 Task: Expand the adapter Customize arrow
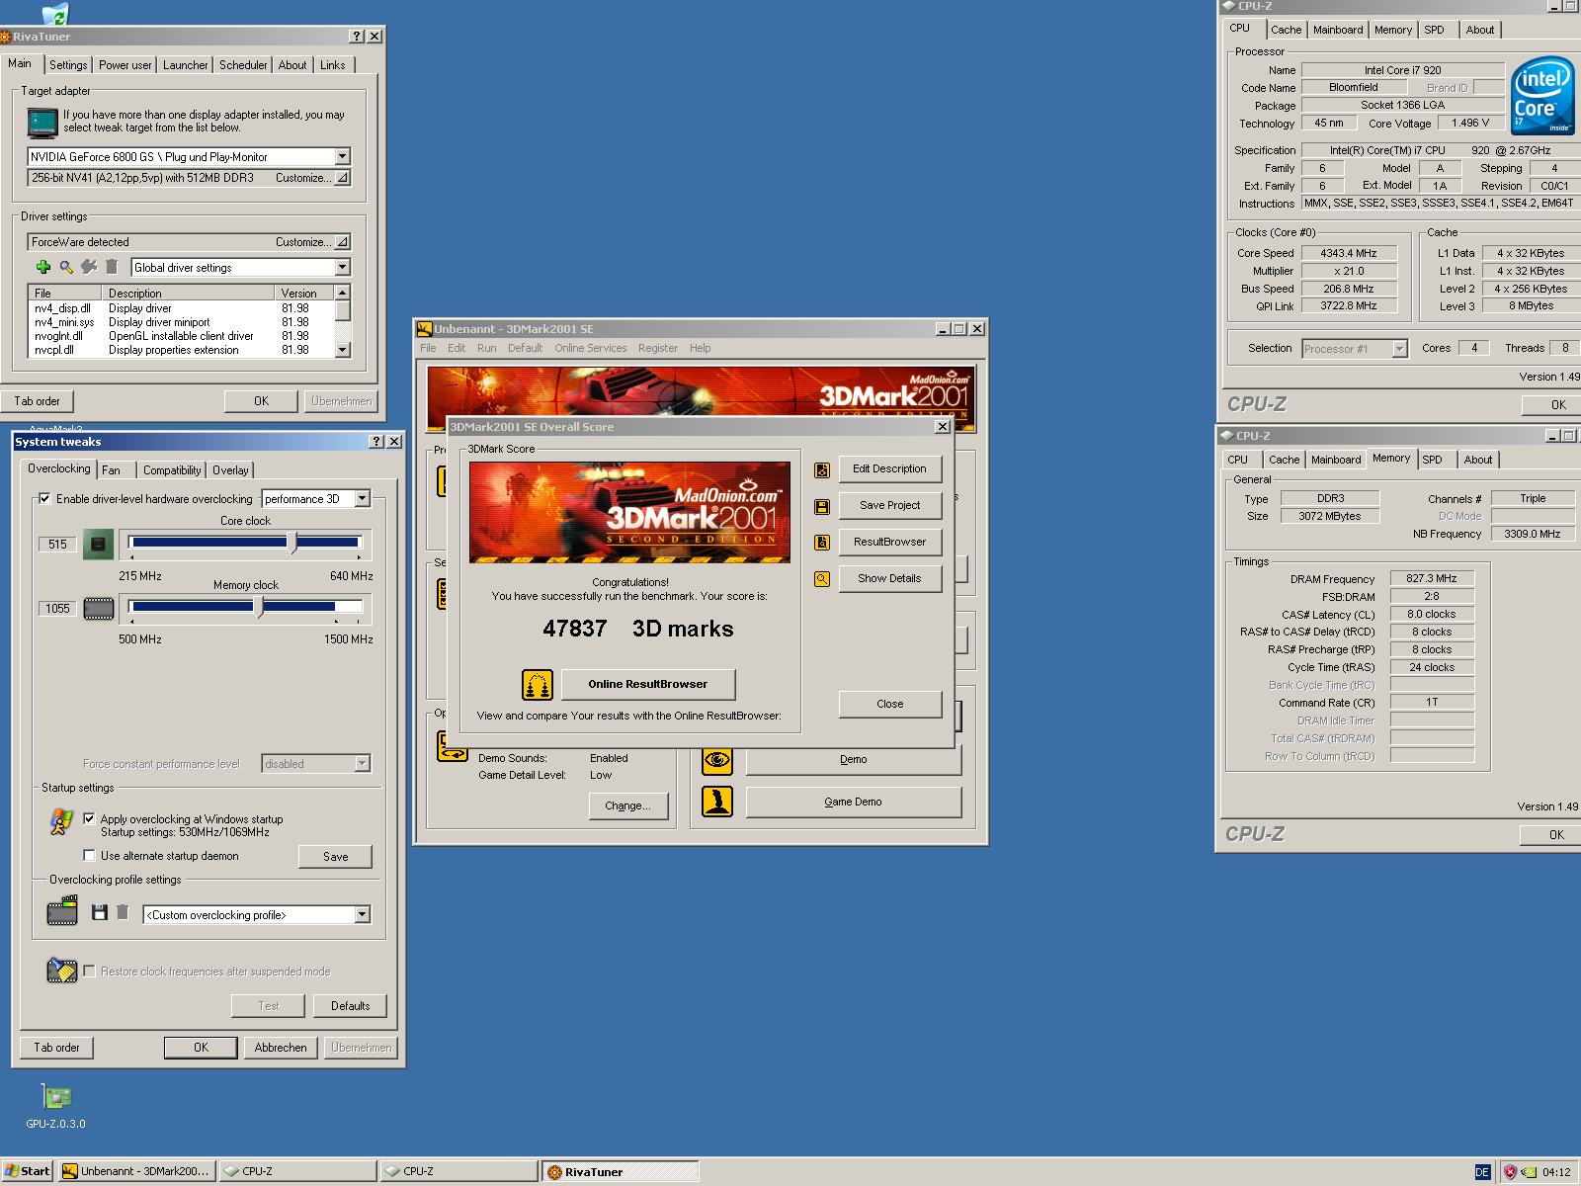[x=342, y=178]
